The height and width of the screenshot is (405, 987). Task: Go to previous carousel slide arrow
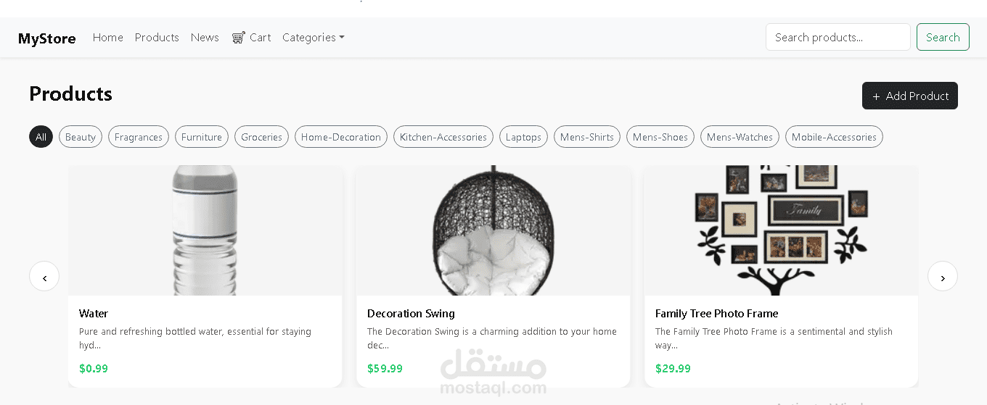tap(44, 276)
